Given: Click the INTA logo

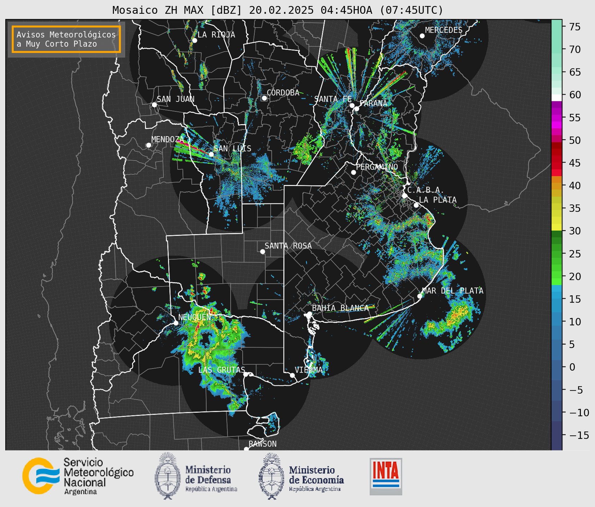Looking at the screenshot, I should (386, 476).
